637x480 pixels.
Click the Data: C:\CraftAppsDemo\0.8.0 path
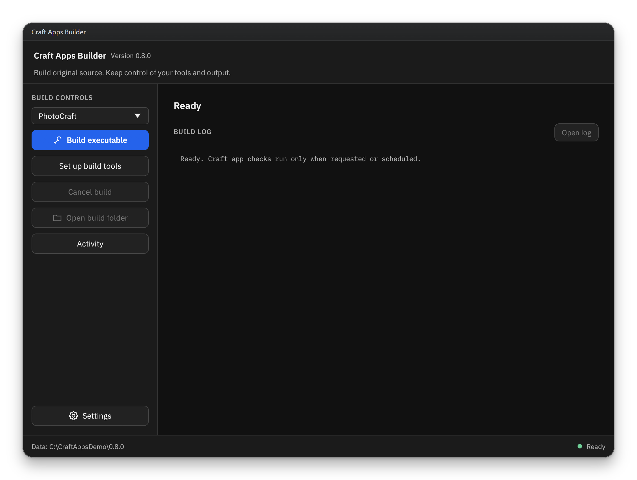[78, 446]
